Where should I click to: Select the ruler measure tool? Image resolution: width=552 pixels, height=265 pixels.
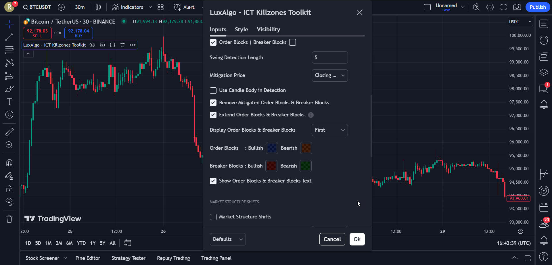click(9, 132)
